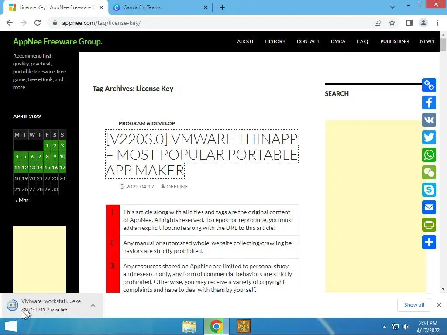Click the PROGRAM & DEVELOP category link
447x335 pixels.
coord(147,123)
